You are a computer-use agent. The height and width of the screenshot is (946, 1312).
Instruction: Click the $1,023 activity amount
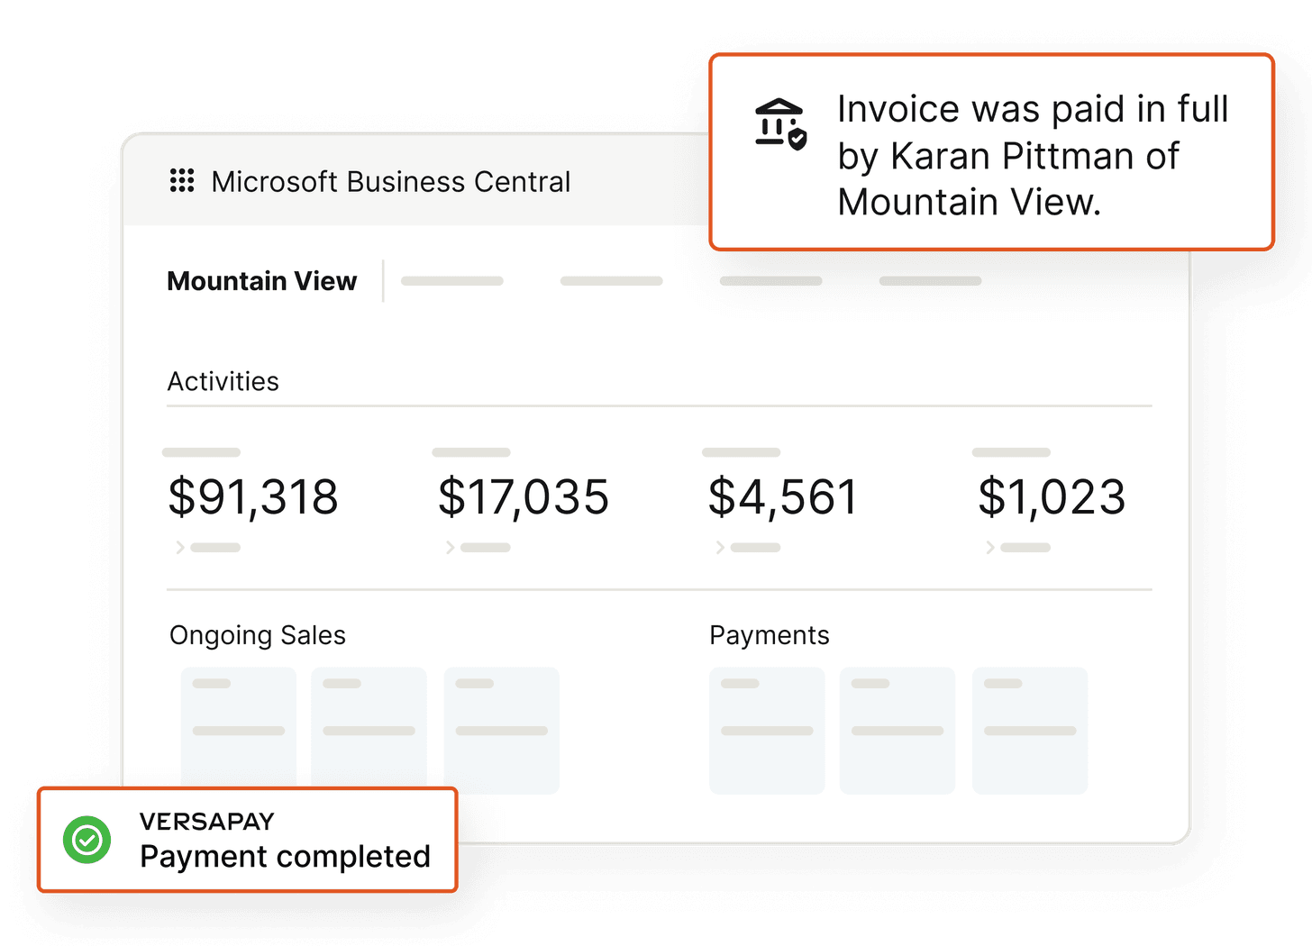[1052, 497]
